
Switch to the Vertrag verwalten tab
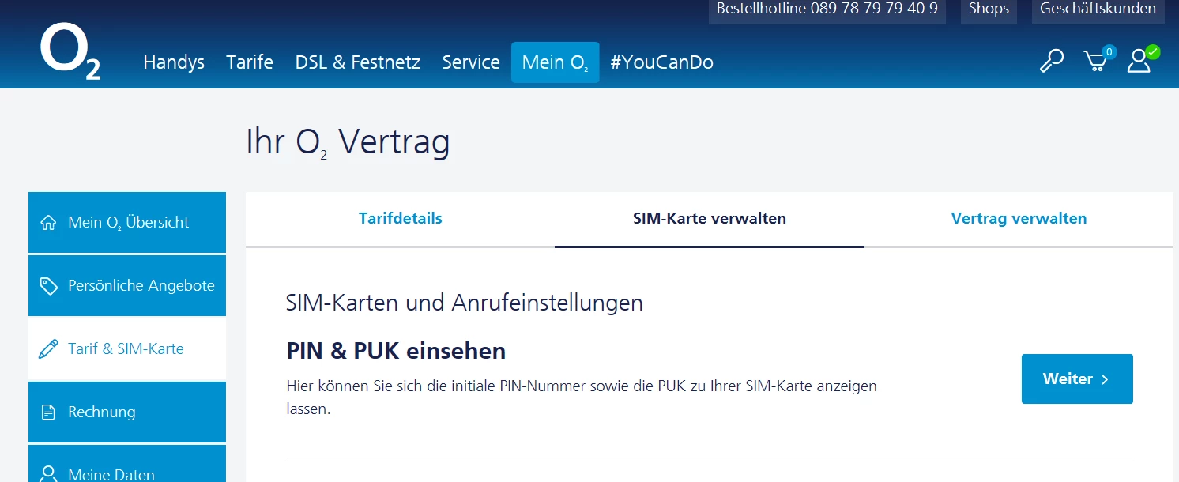pos(1019,219)
